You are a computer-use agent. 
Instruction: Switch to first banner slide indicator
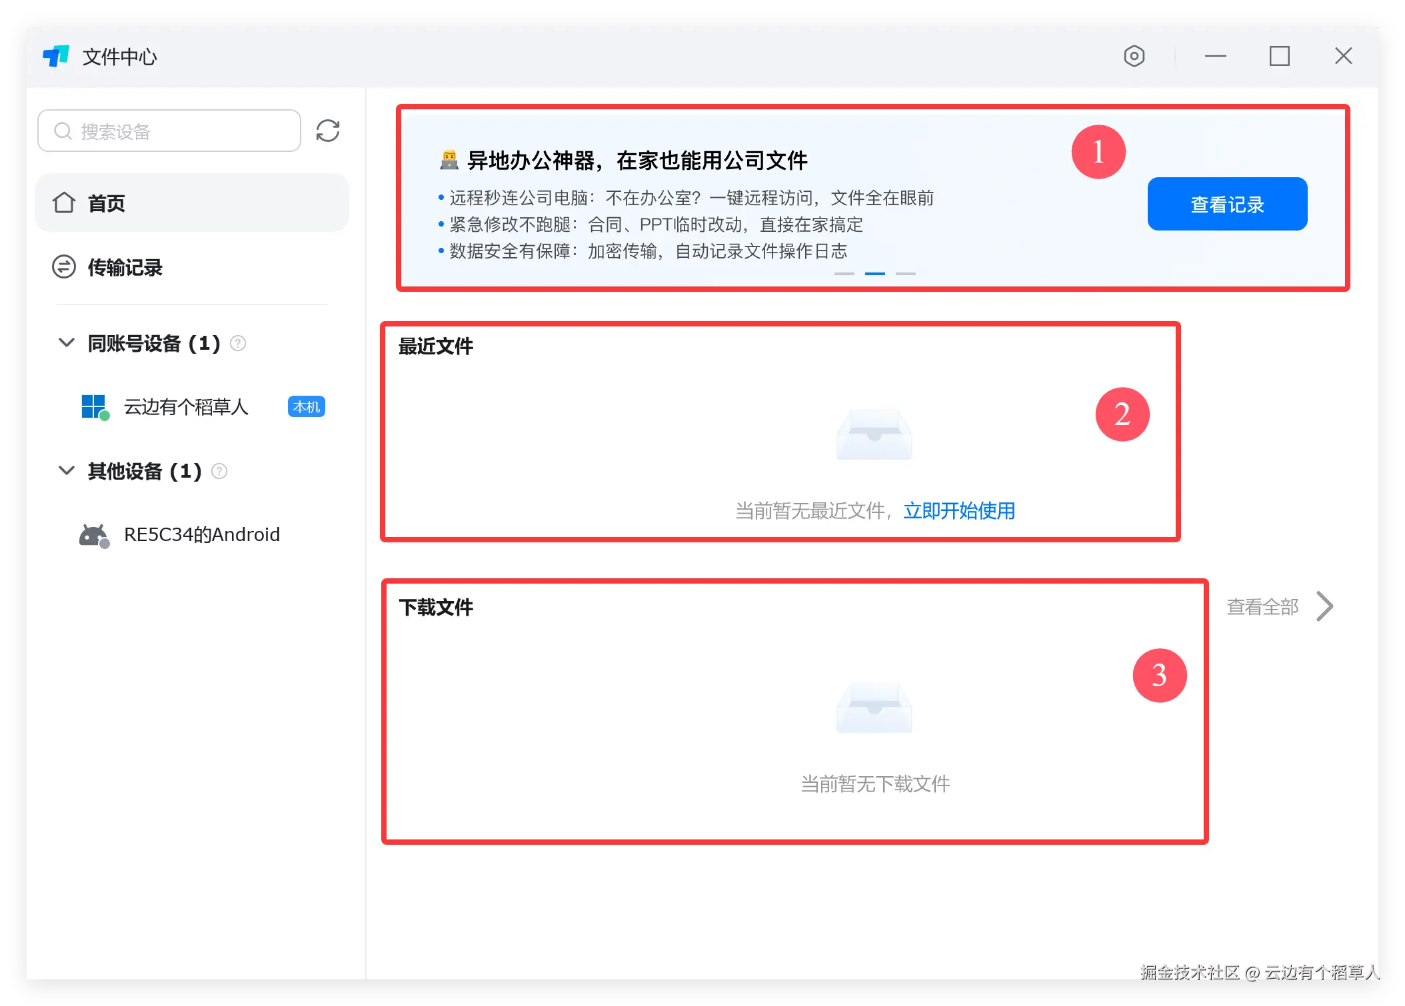click(844, 273)
